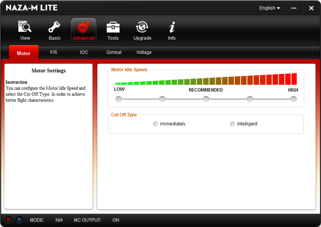The height and width of the screenshot is (227, 321).
Task: Set idle speed slider to HIGH position
Action: [x=293, y=99]
